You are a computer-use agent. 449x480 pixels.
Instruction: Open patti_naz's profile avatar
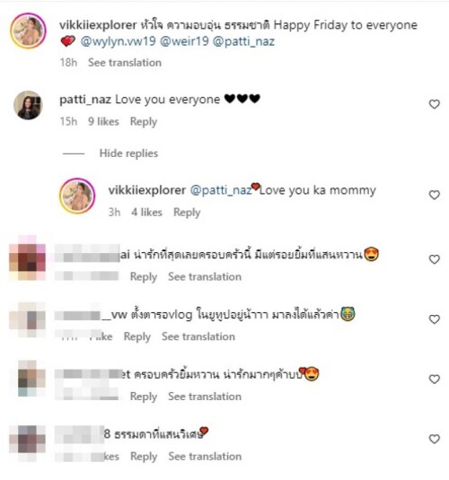pyautogui.click(x=28, y=105)
